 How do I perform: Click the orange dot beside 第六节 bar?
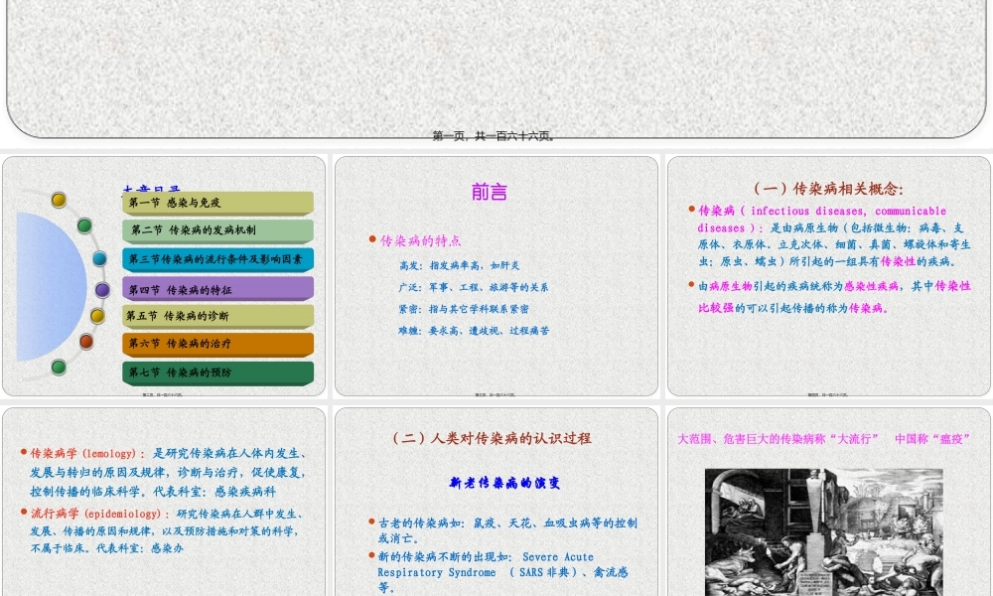[86, 341]
